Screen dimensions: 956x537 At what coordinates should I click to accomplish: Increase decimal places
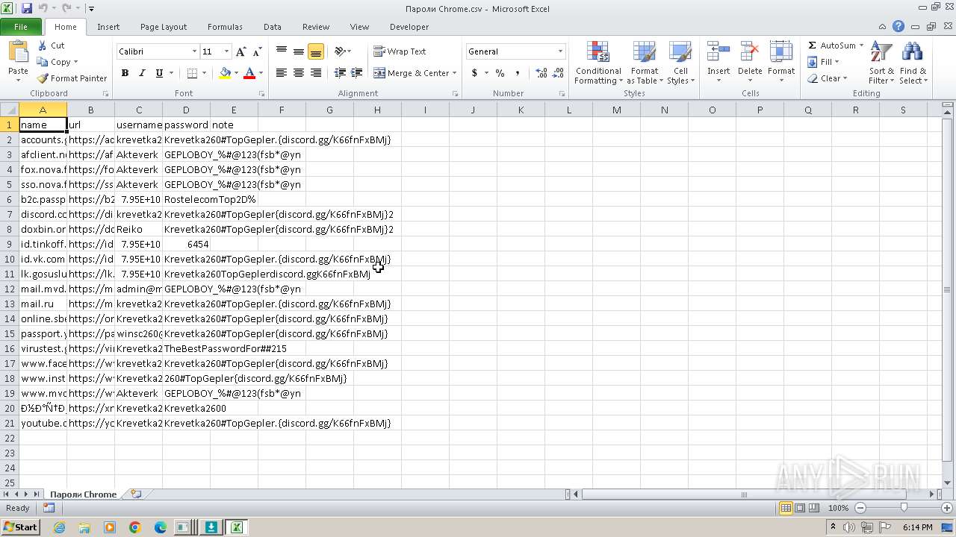[541, 73]
